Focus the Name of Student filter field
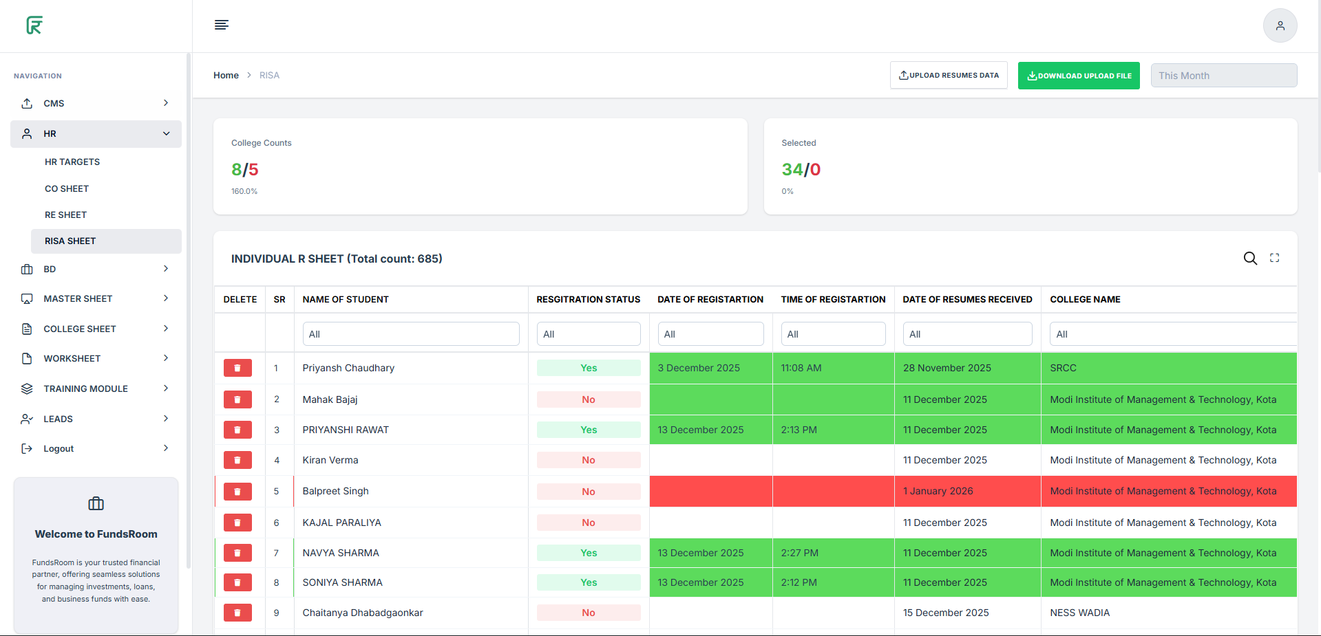Screen dimensions: 1321x636 410,334
